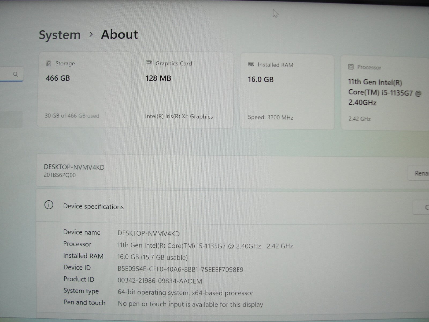Click the Product ID value 00342-21986-09834-AAOEM
The image size is (429, 322).
click(x=160, y=281)
